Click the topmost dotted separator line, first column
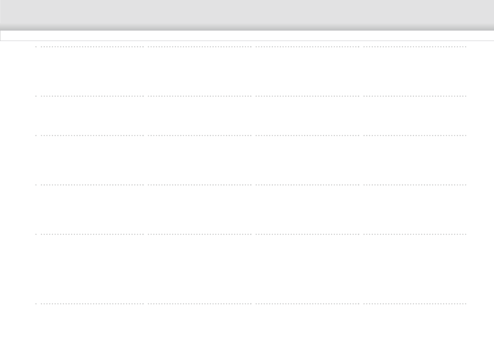 (x=90, y=47)
